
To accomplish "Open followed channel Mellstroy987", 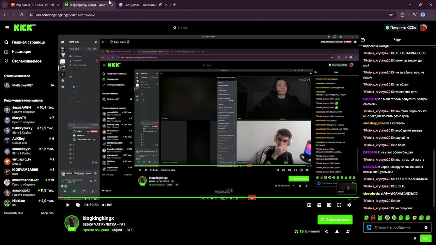I will click(x=29, y=85).
